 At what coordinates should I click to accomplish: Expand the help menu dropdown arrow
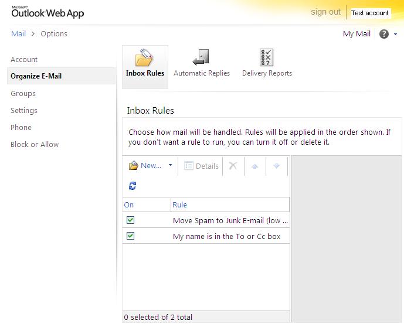click(396, 35)
